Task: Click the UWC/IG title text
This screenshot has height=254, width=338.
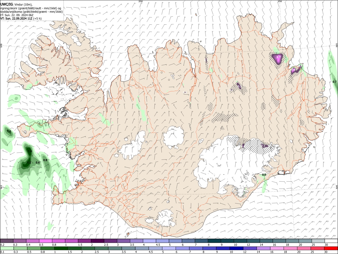Action: pos(6,4)
